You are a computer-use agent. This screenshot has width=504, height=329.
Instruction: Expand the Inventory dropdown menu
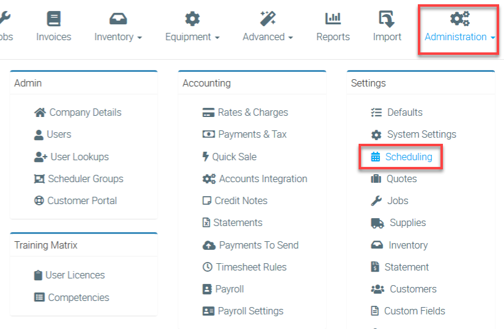pos(118,37)
